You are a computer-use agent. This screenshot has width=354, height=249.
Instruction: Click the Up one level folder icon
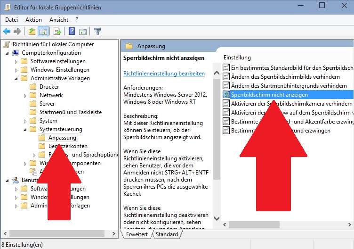(32, 32)
